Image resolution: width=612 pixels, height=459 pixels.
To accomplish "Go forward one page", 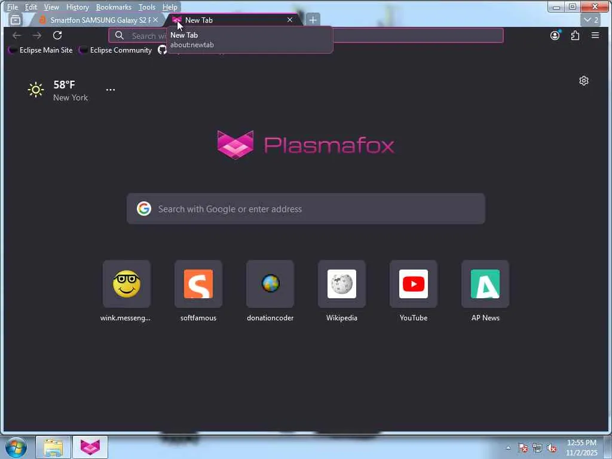I will point(37,35).
